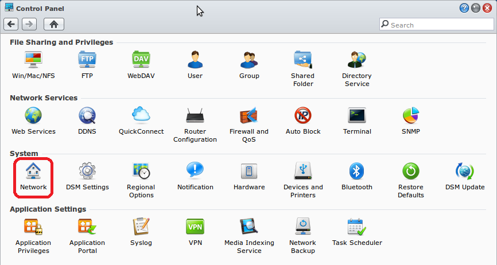The height and width of the screenshot is (265, 497).
Task: Focus the Search input field
Action: 437,25
